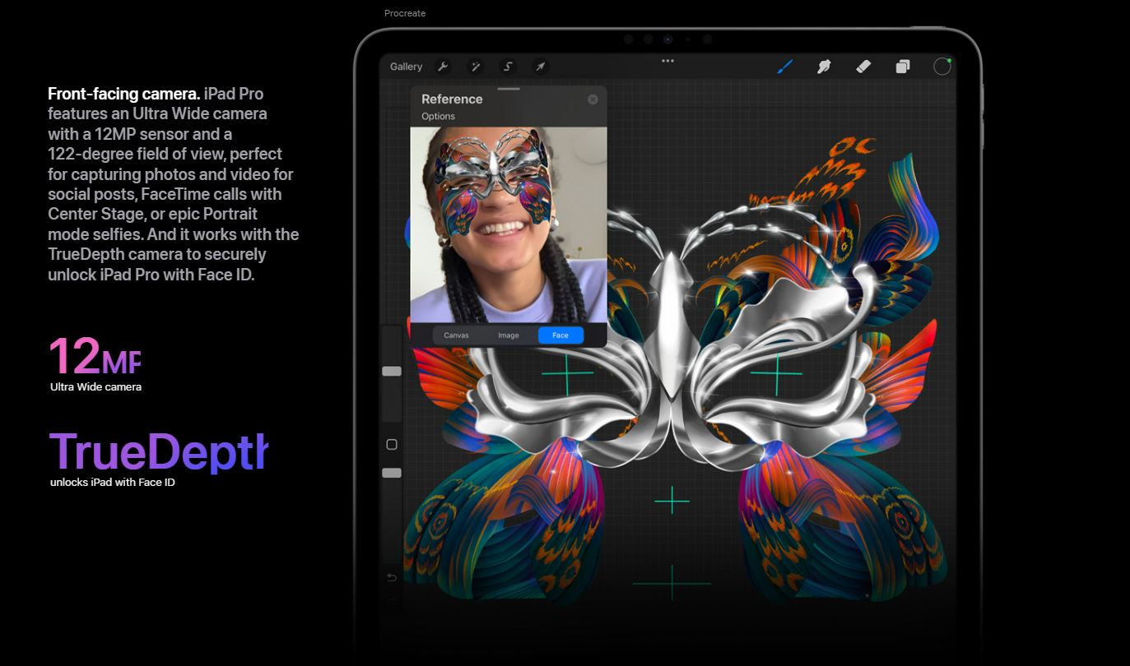
Task: Select the Face reference tab
Action: tap(560, 335)
